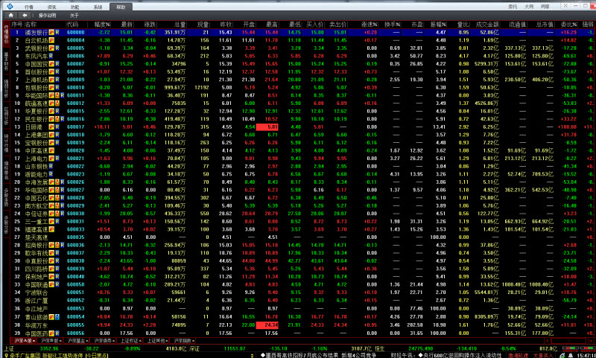Click the R icon beside 中国联通

click(57, 285)
